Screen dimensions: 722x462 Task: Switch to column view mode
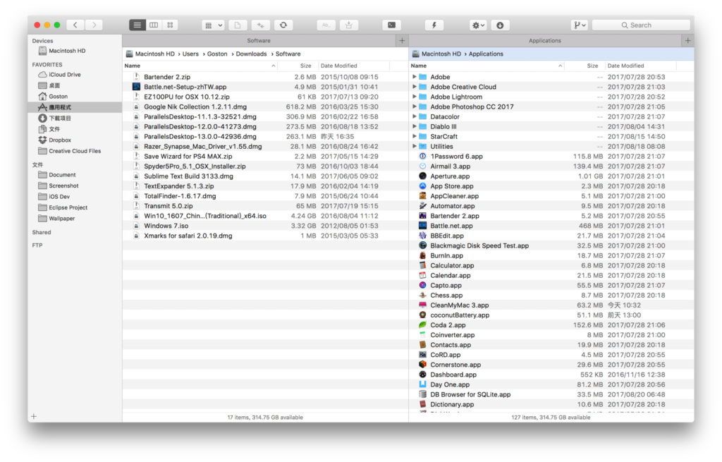pos(154,25)
